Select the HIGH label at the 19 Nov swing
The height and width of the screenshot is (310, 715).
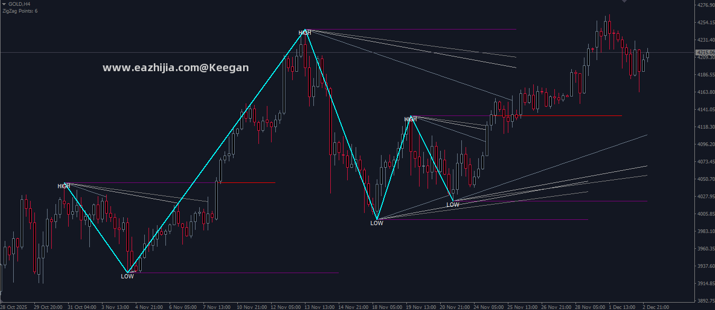[x=411, y=120]
